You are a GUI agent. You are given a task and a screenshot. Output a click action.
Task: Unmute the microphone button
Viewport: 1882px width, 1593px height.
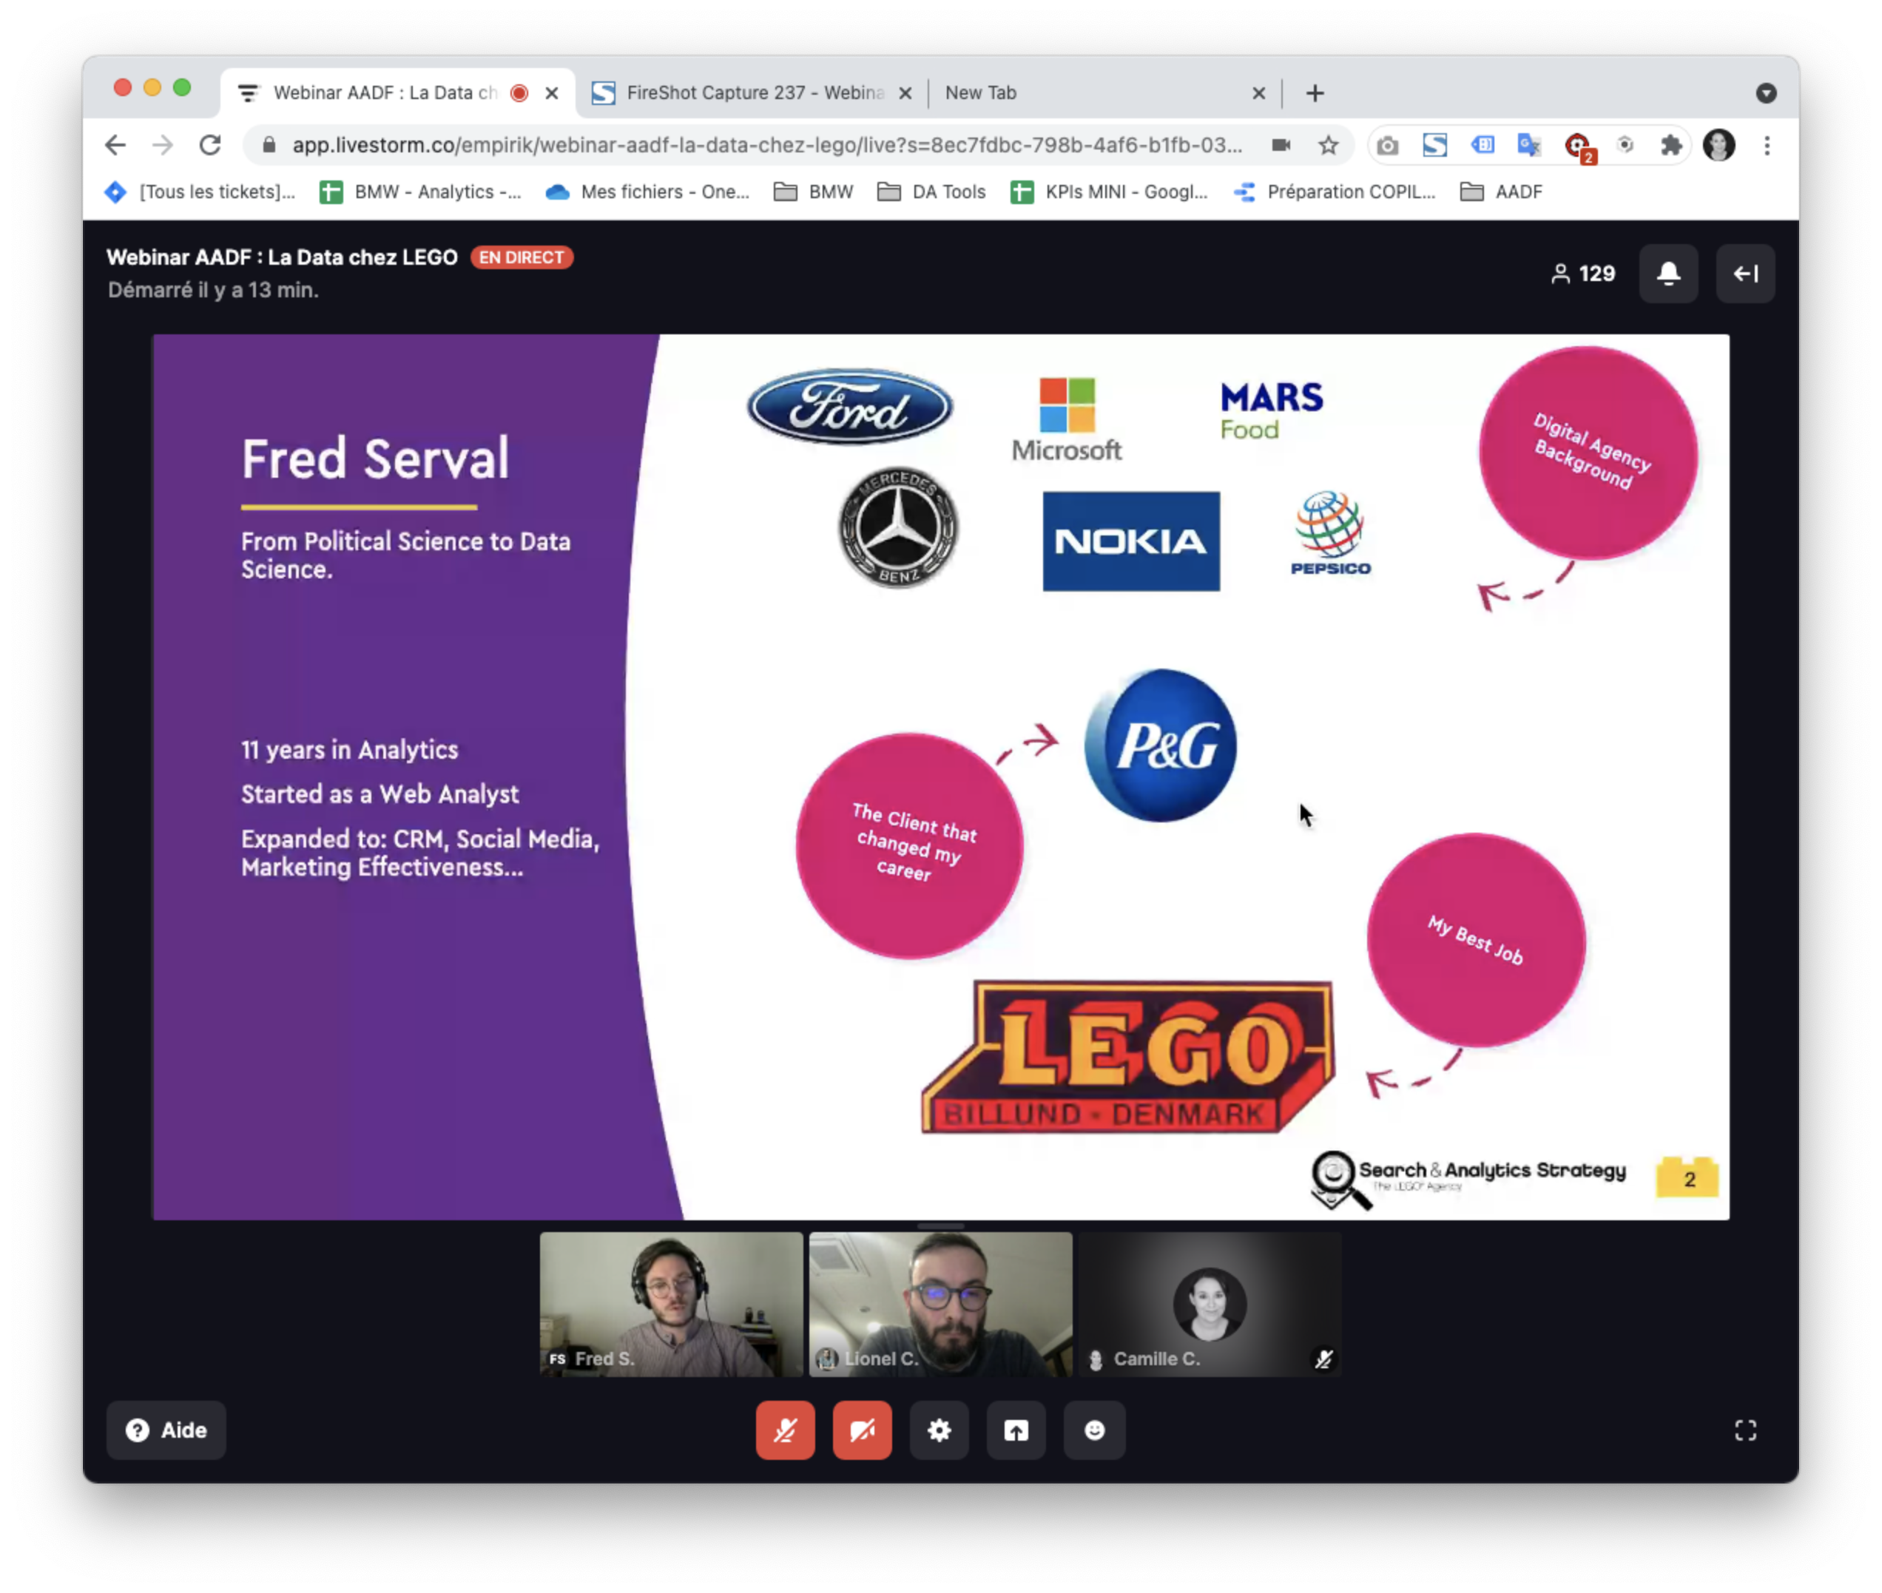(784, 1430)
